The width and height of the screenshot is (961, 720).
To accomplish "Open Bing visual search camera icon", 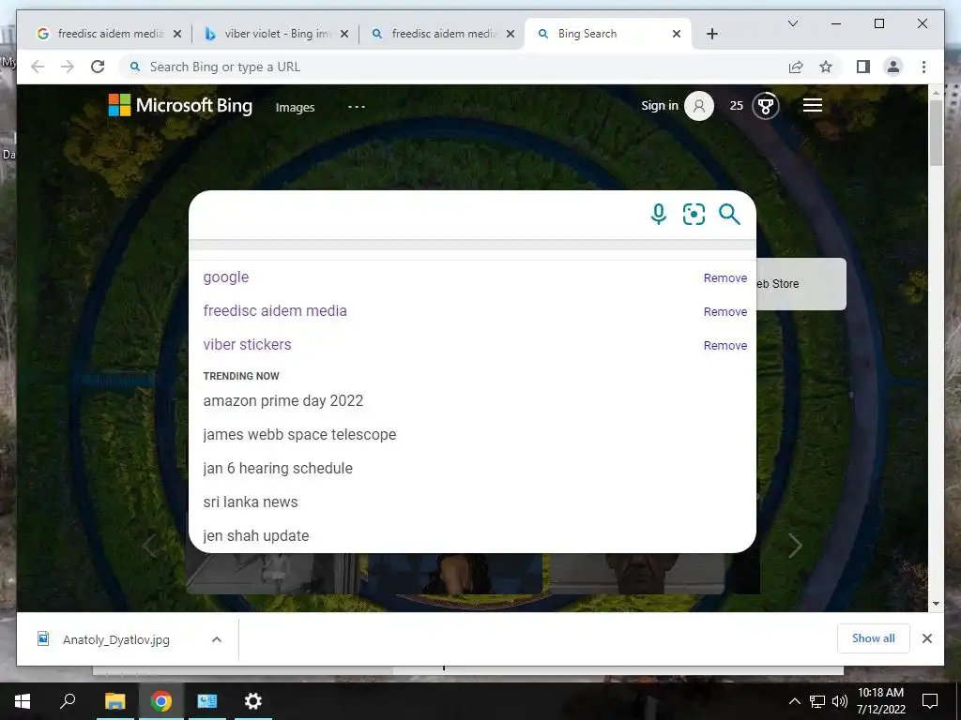I will (x=694, y=215).
